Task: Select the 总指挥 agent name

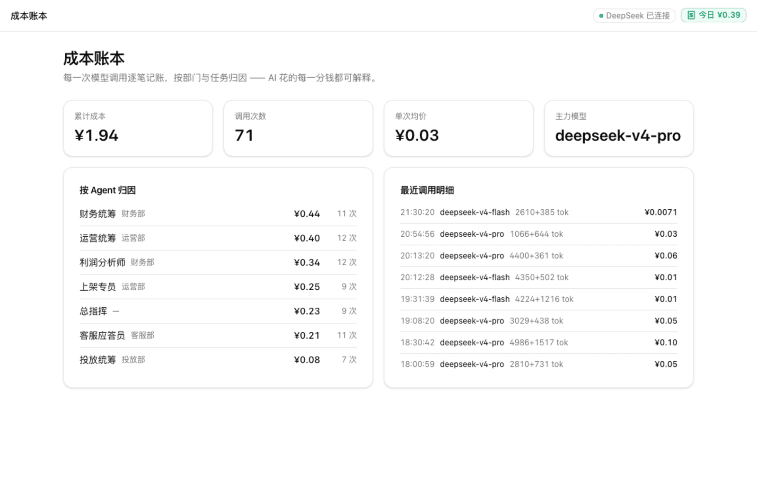Action: point(93,311)
